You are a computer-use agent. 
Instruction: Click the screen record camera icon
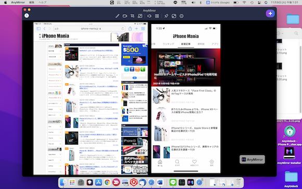(125, 16)
